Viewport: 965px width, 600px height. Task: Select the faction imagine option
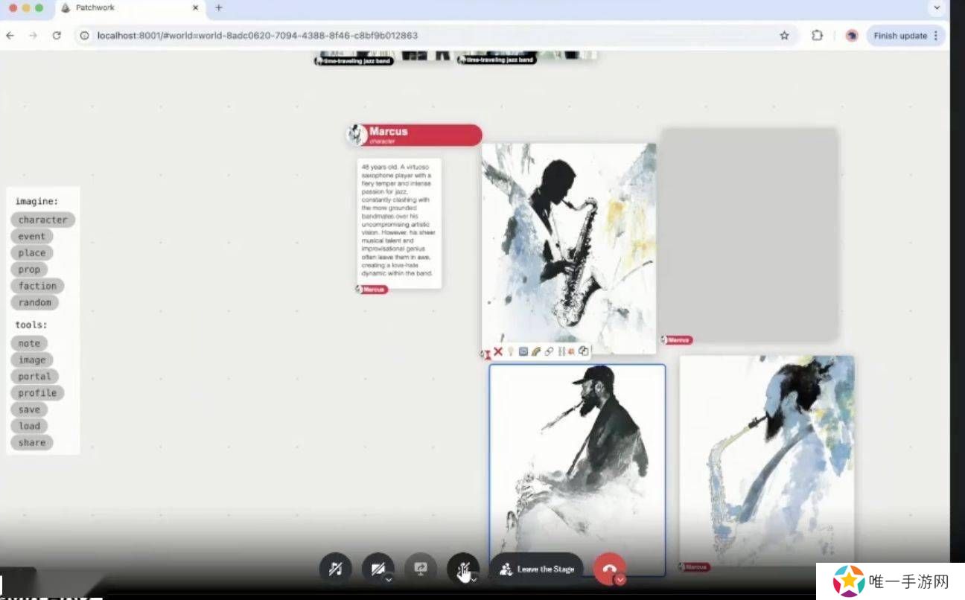[37, 286]
